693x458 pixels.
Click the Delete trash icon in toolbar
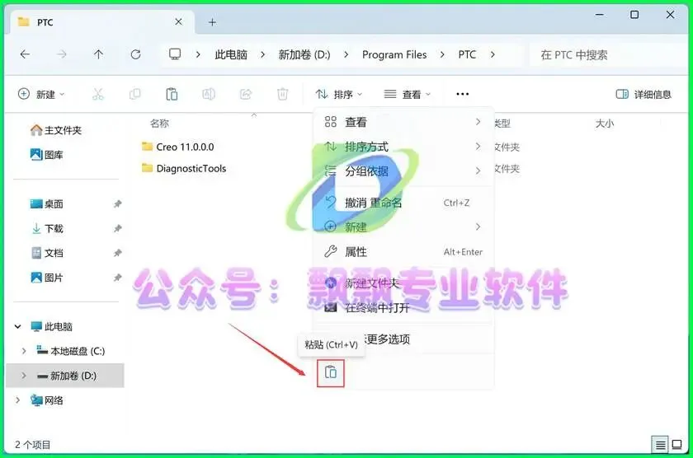click(282, 94)
